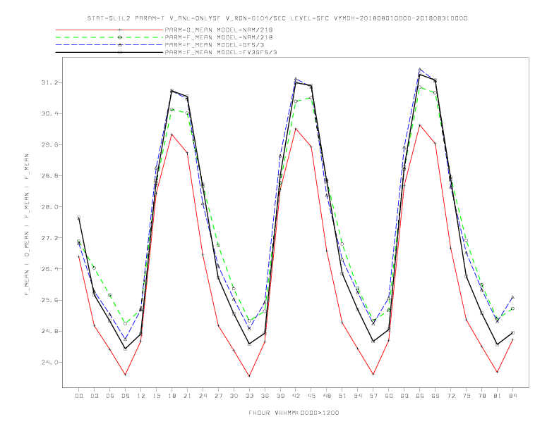The width and height of the screenshot is (559, 431).
Task: Click the red O_MEAN minimum point at hour 81
Action: click(x=497, y=372)
